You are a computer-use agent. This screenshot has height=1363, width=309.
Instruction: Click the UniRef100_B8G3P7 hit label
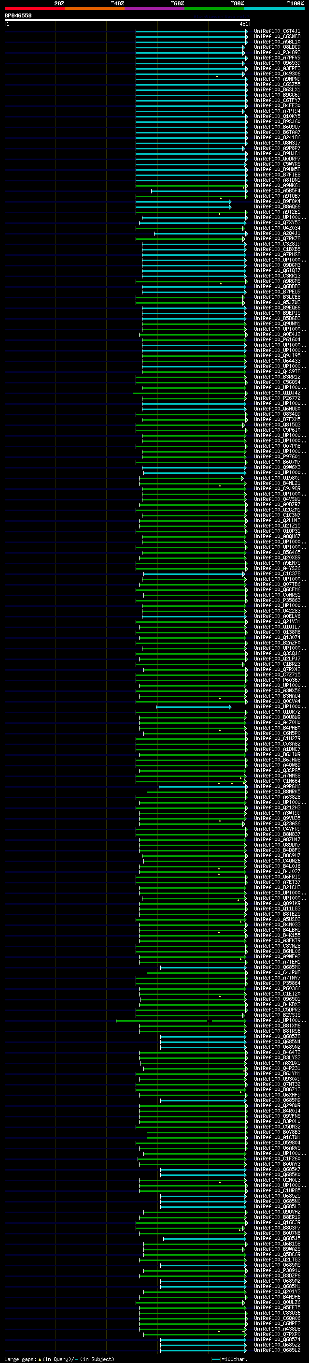(x=277, y=1228)
